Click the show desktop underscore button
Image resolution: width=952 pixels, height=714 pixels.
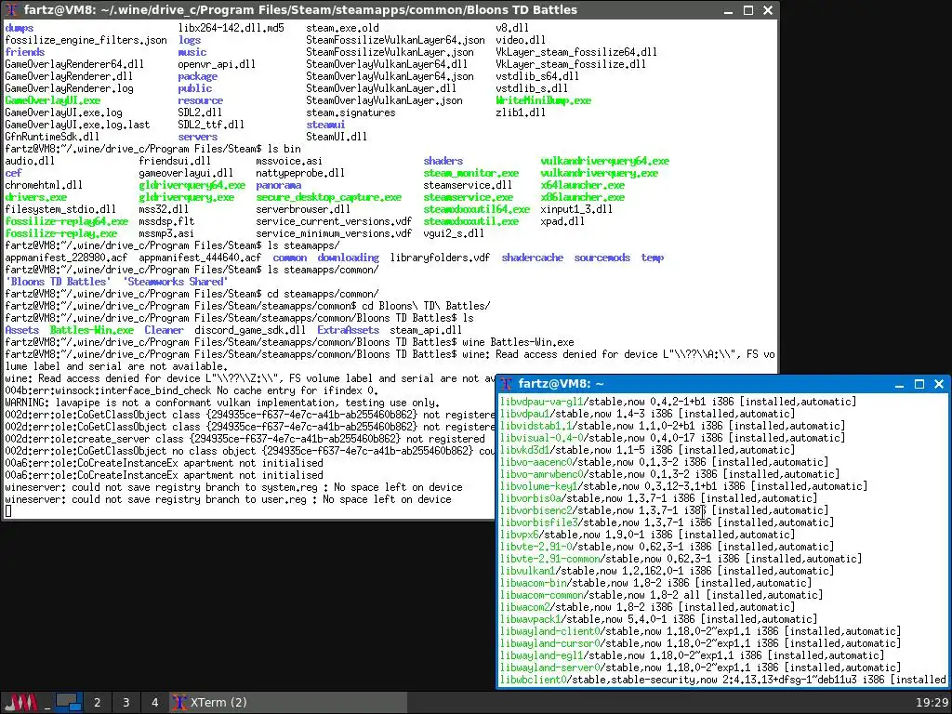coord(46,703)
